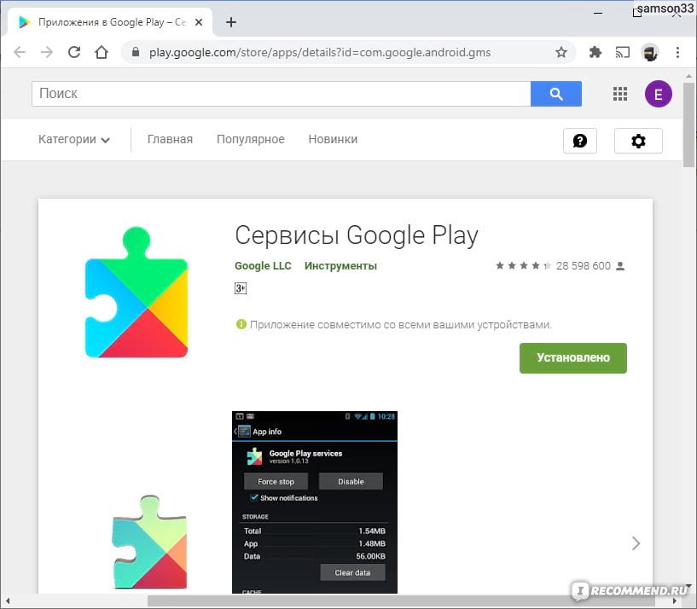Go back to the previous browser page
Image resolution: width=697 pixels, height=609 pixels.
click(x=20, y=52)
